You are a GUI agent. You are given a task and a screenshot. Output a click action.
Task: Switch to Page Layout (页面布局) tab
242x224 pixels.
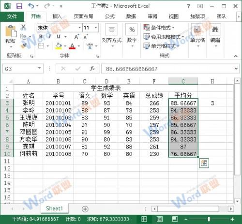(x=83, y=16)
